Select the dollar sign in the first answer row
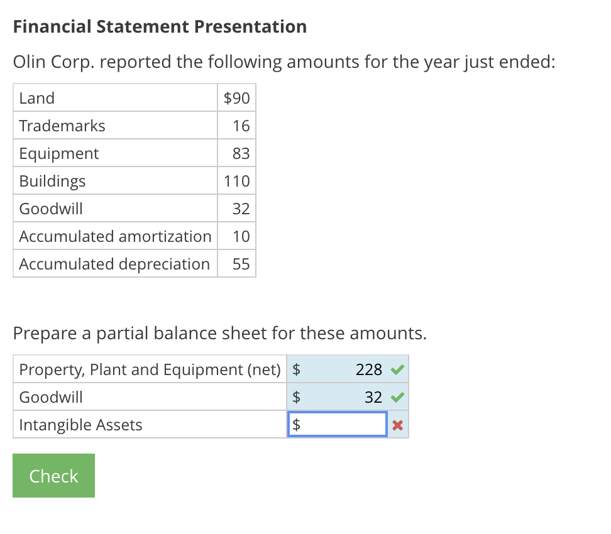 click(295, 369)
